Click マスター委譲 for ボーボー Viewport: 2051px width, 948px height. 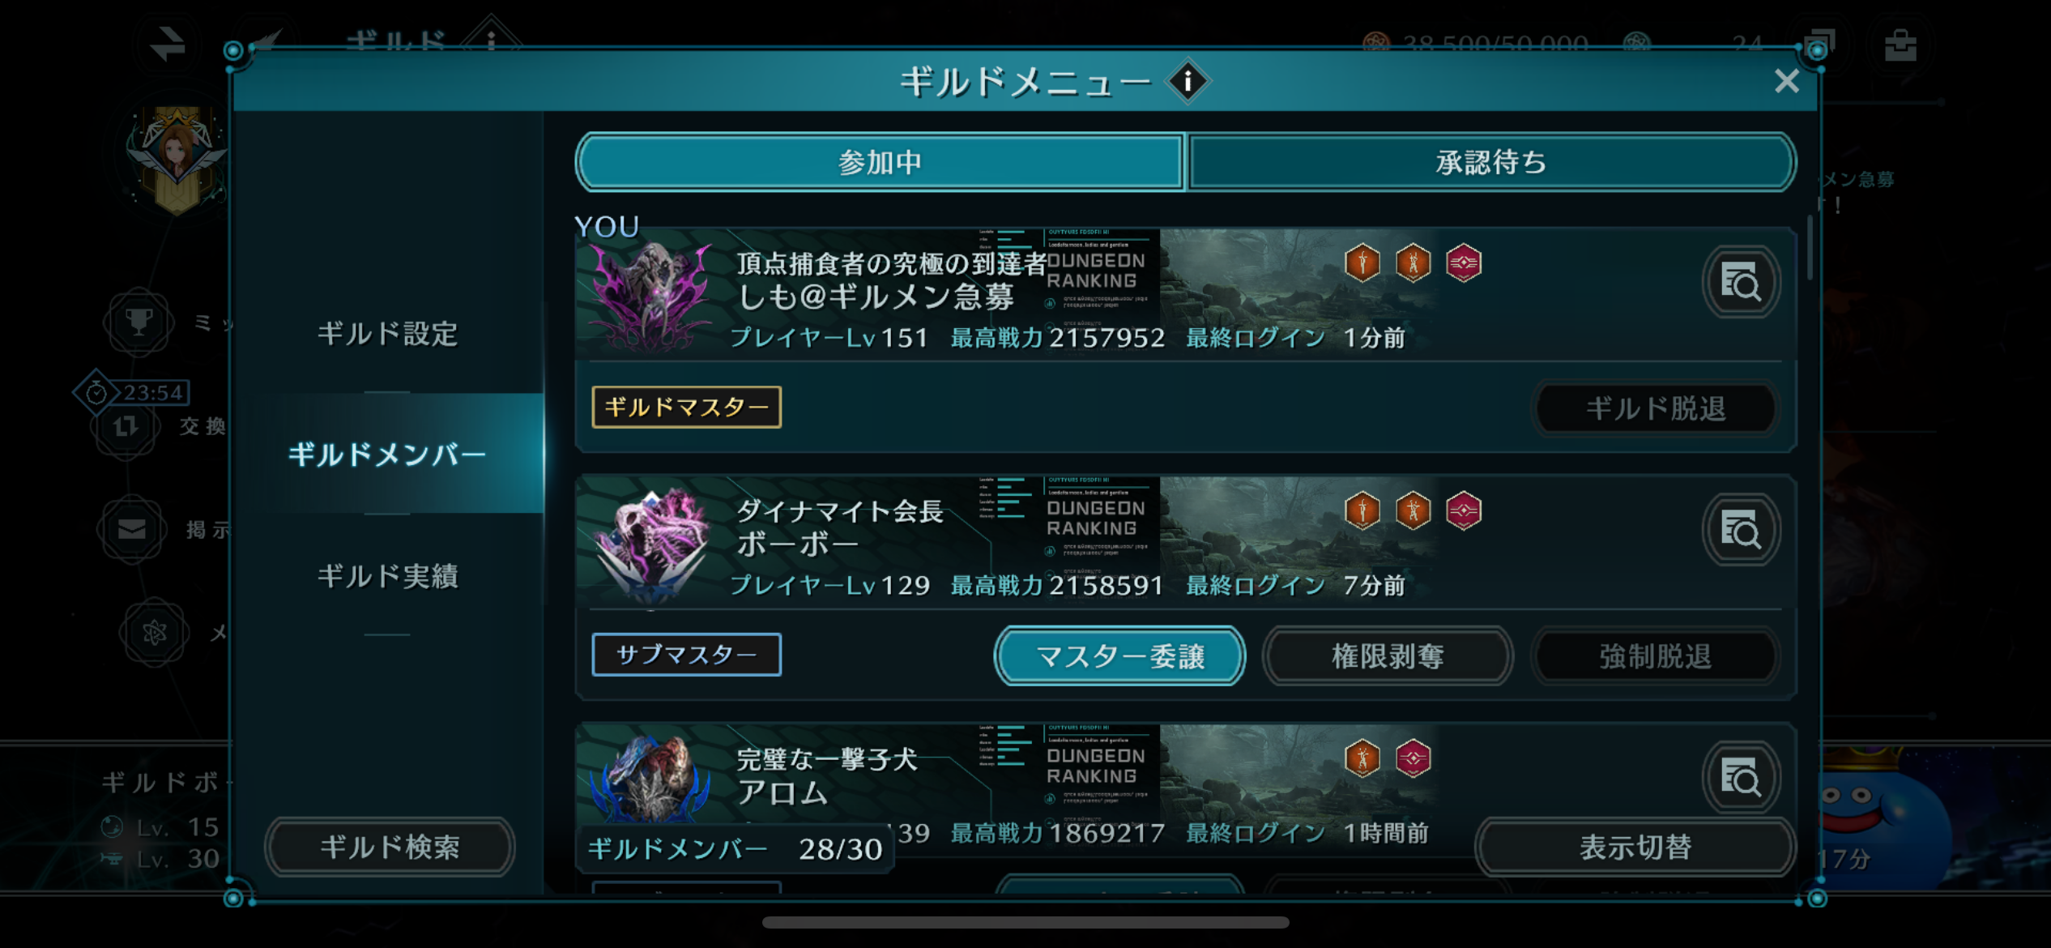pyautogui.click(x=1119, y=655)
